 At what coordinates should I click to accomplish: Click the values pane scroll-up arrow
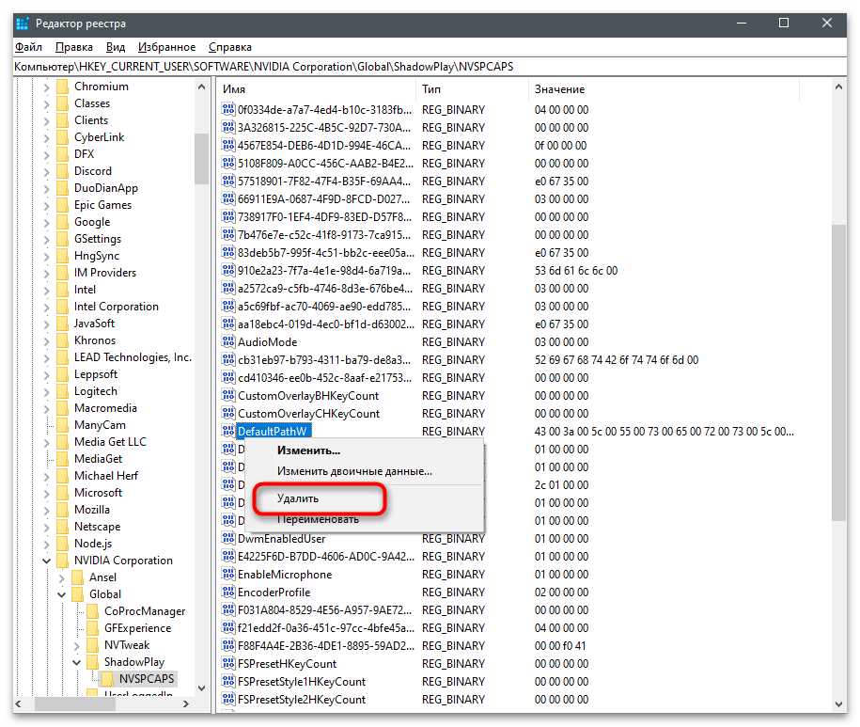pos(838,87)
